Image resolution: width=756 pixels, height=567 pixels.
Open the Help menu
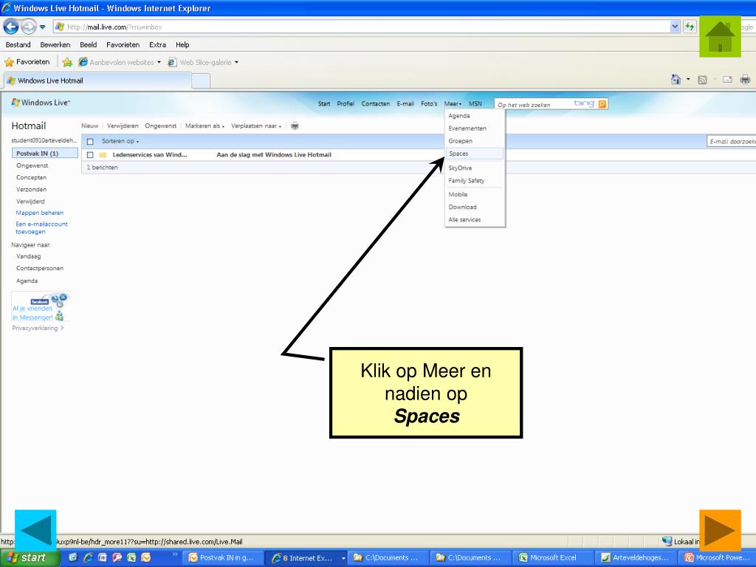pos(182,45)
